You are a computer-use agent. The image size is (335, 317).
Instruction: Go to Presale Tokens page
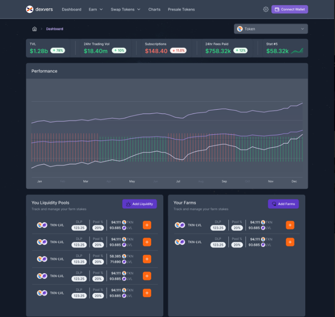click(x=181, y=9)
